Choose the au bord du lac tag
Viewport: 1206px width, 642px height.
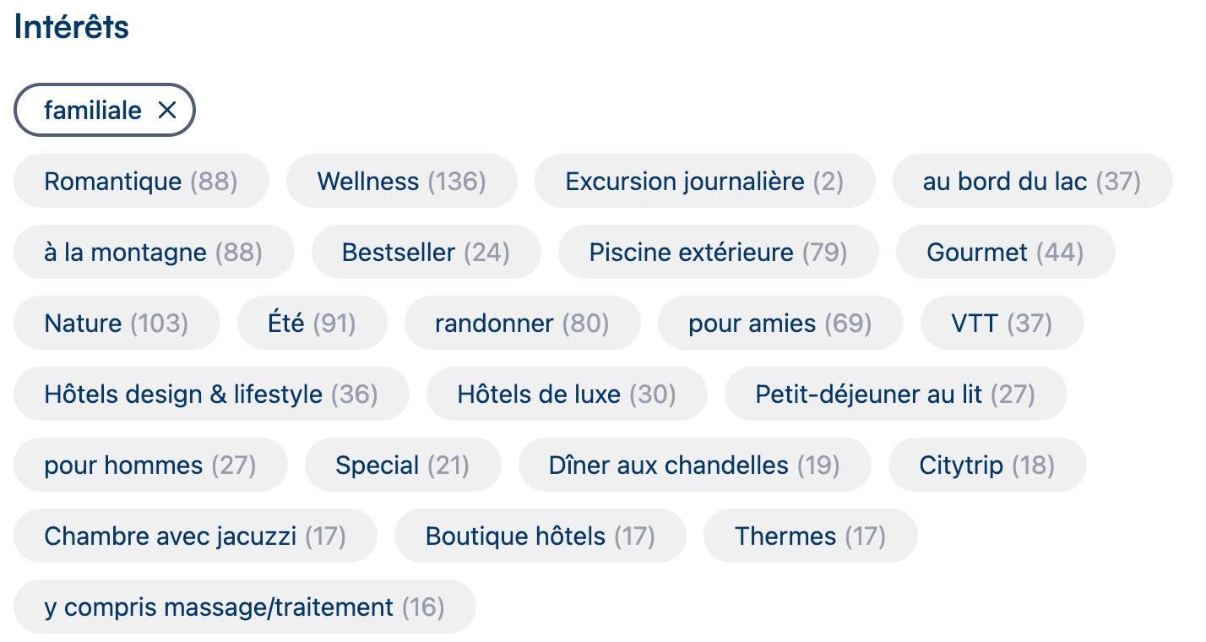[x=1031, y=181]
